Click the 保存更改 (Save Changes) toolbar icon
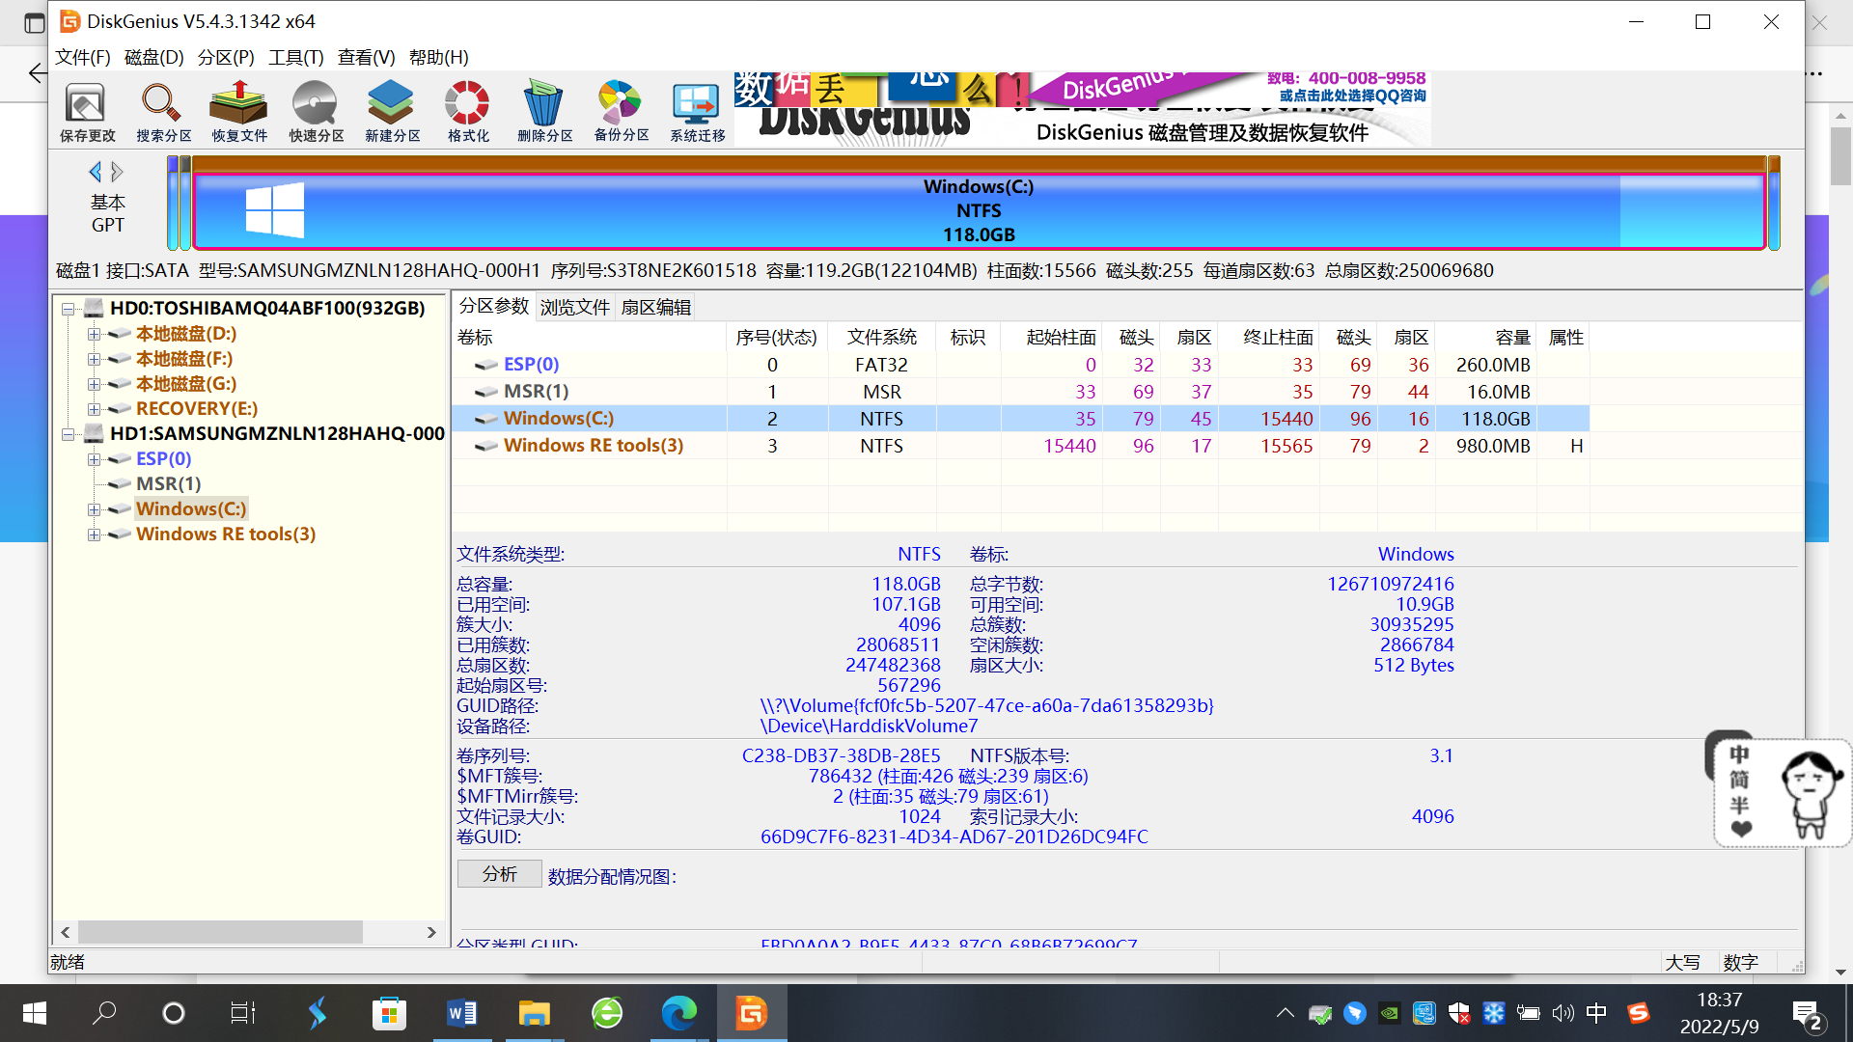 click(84, 110)
